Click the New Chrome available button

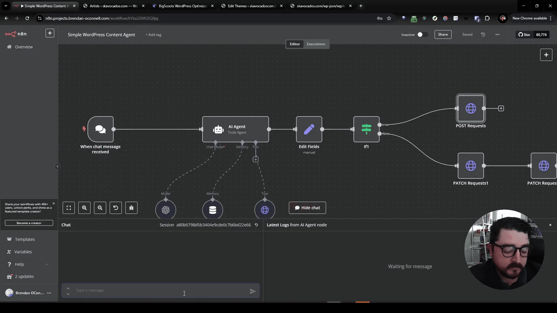tap(530, 18)
